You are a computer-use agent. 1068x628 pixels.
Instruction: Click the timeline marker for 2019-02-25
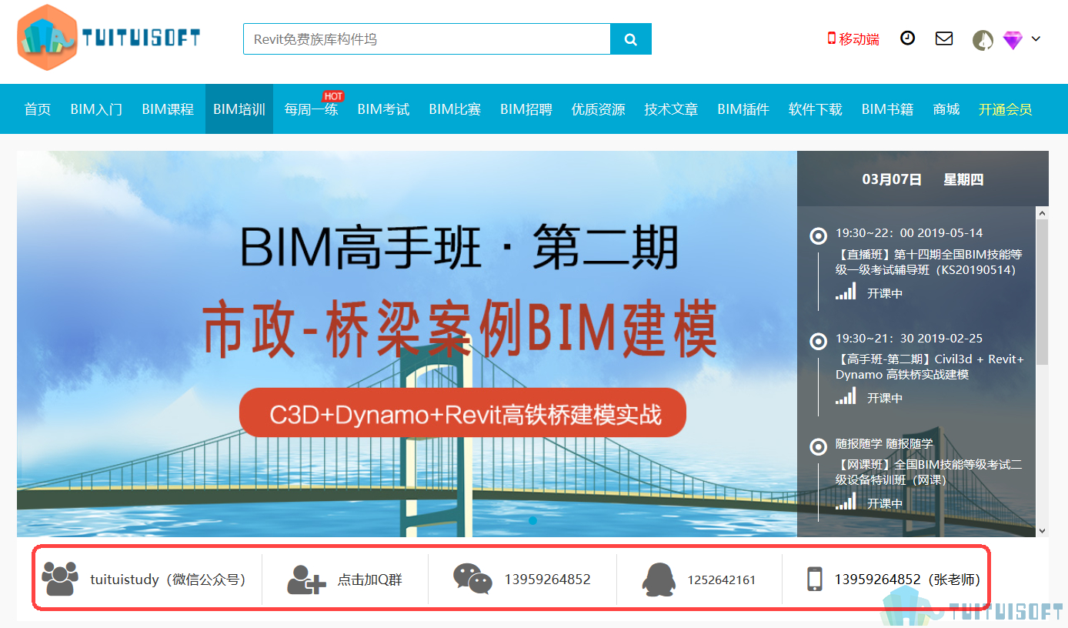(819, 340)
